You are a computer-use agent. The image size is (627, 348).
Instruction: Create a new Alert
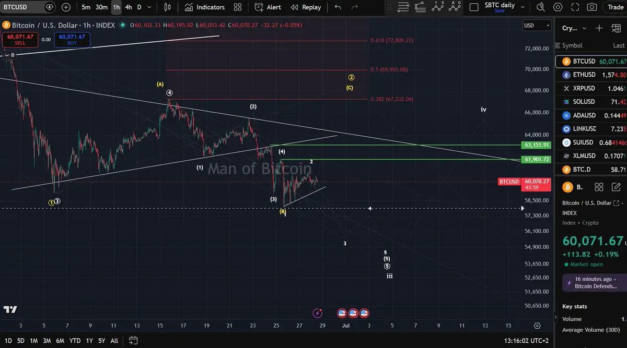268,7
